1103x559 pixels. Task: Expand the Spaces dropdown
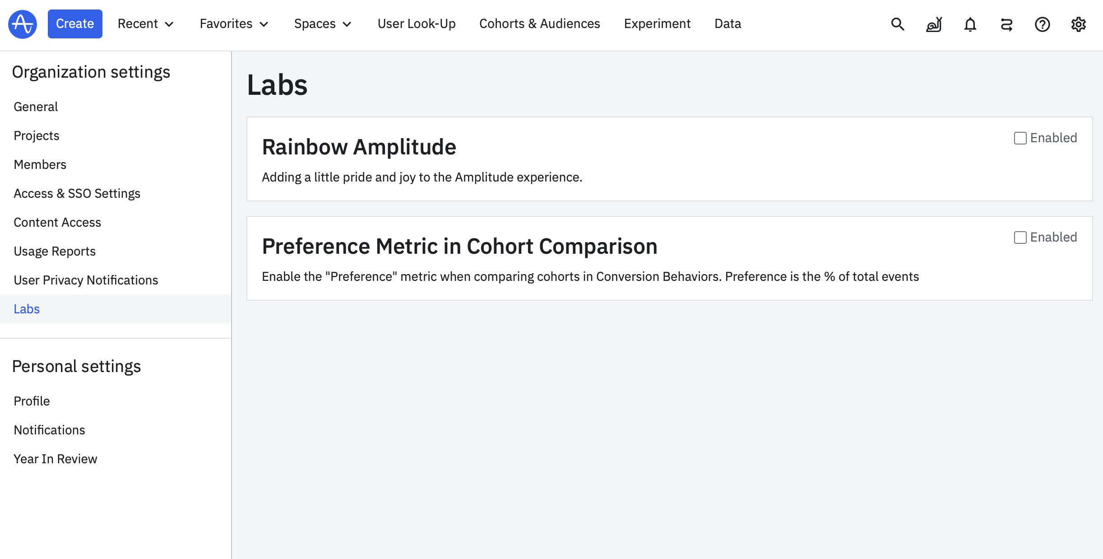click(x=322, y=24)
